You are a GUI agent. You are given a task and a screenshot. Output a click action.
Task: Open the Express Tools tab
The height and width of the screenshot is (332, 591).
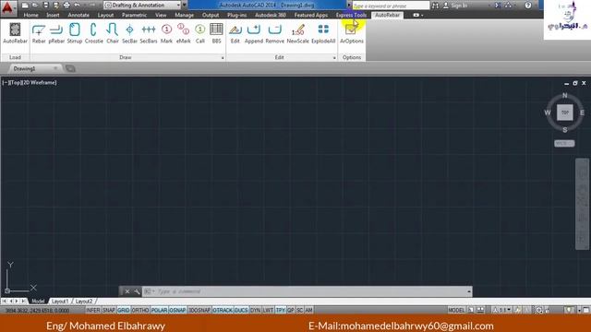[351, 15]
